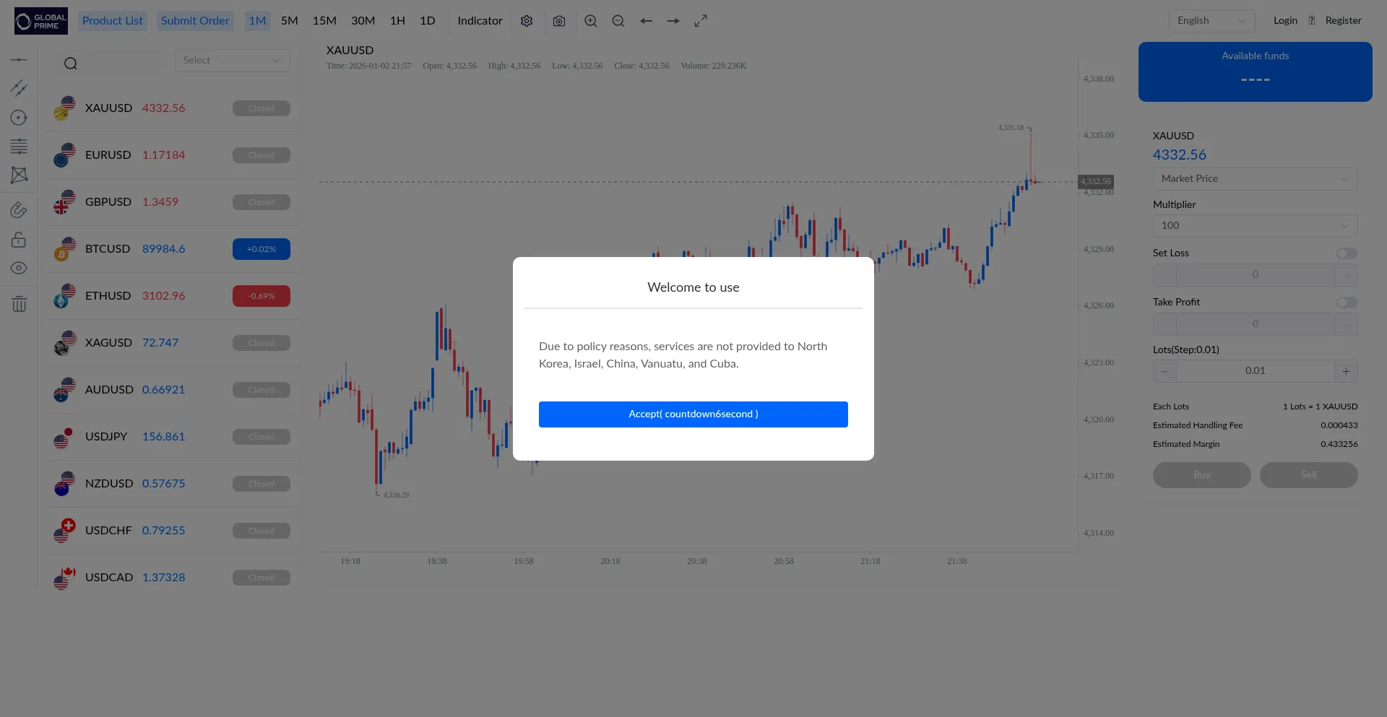Toggle magnet mode icon in sidebar

19,210
